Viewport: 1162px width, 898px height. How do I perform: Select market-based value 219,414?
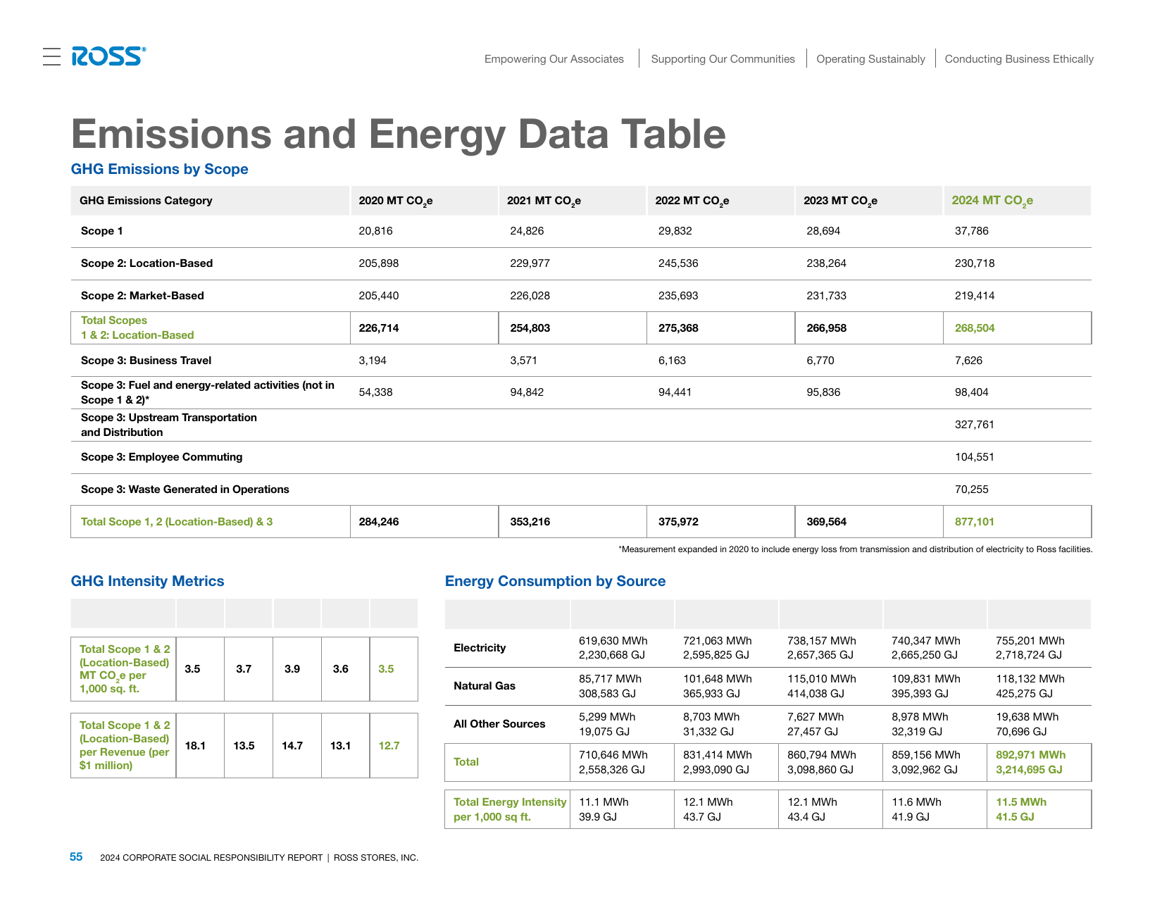(x=975, y=296)
